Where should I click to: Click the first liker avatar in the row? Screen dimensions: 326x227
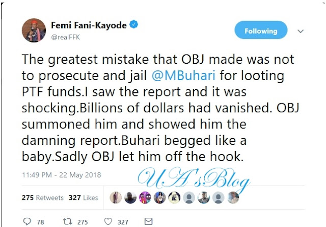pyautogui.click(x=116, y=197)
